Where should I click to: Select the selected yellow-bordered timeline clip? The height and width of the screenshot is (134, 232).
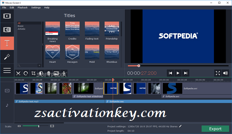(x=111, y=88)
